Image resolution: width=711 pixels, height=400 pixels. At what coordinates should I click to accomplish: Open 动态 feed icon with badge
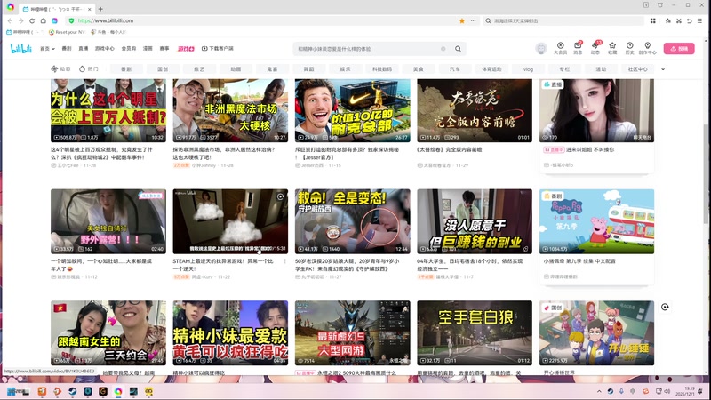(595, 48)
